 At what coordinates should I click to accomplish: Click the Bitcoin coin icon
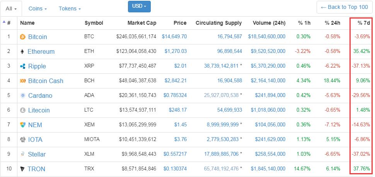[x=22, y=37]
